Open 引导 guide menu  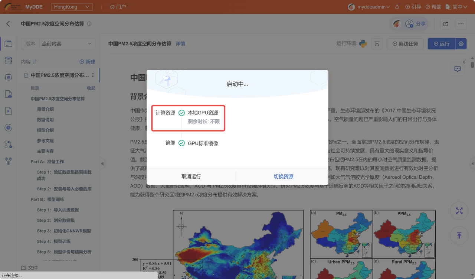[x=413, y=7]
